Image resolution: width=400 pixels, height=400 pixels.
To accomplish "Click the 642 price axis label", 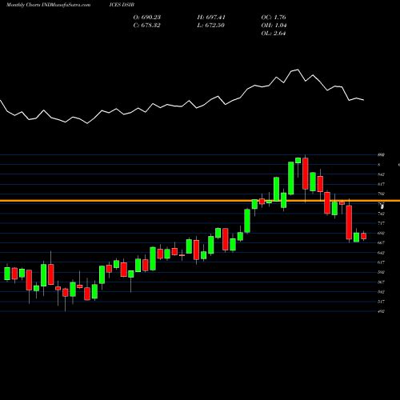I will click(x=381, y=253).
